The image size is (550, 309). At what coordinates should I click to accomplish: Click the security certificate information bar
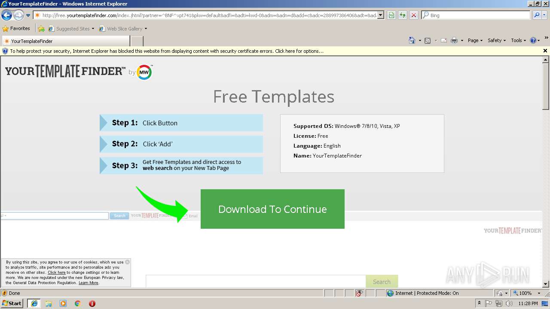click(x=272, y=51)
